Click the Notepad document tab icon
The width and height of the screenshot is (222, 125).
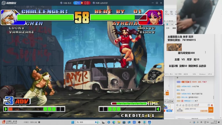coord(167,24)
